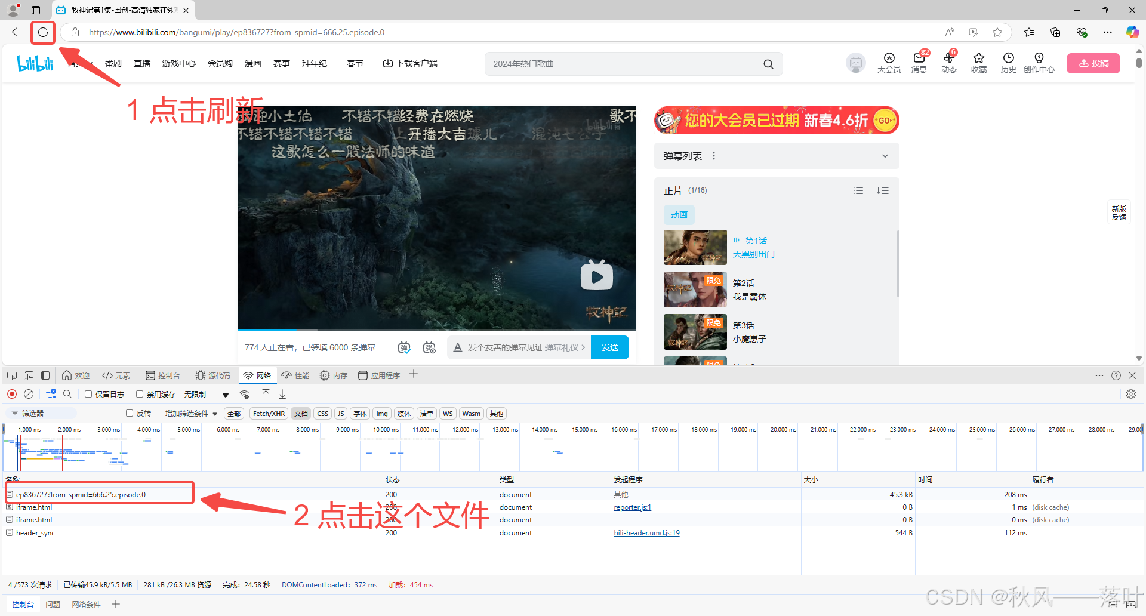The height and width of the screenshot is (616, 1146).
Task: Switch to 控制台 DevTools tab
Action: (163, 375)
